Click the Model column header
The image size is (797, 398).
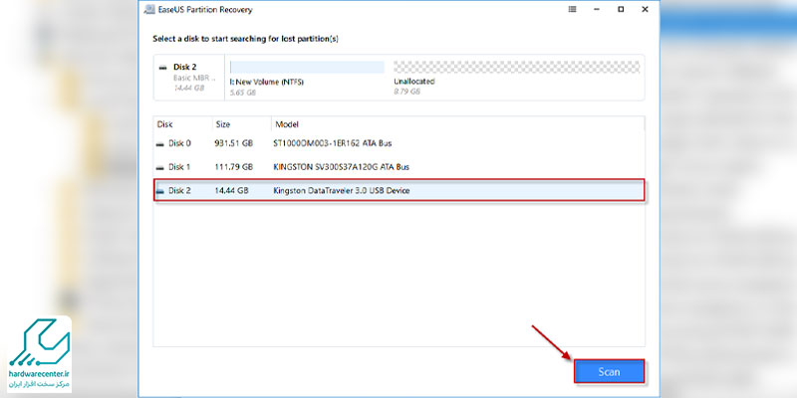[287, 124]
